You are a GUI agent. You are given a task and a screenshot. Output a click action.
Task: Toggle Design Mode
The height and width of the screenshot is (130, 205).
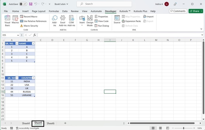click(x=90, y=21)
